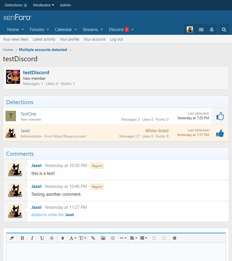Report the "this is a test!" comment
The image size is (232, 261).
click(x=97, y=166)
